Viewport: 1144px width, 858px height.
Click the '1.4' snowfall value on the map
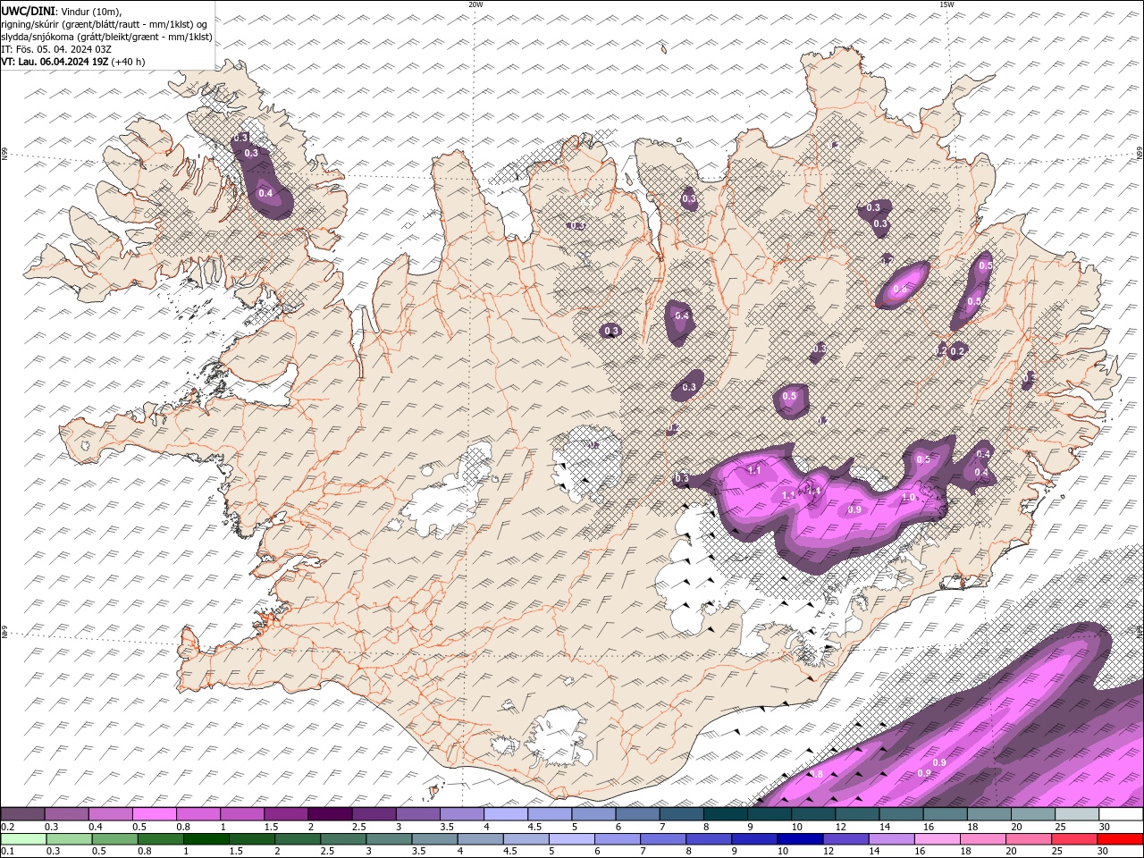point(814,492)
